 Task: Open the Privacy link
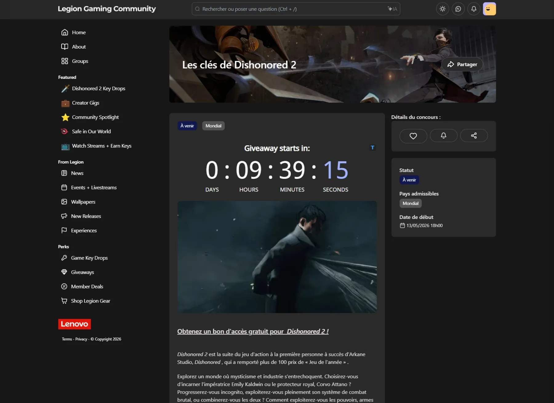pos(81,339)
